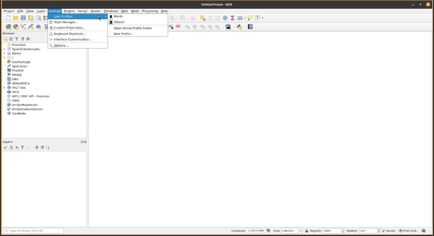
Task: Open Keyboard Shortcuts from Settings menu
Action: 78,34
